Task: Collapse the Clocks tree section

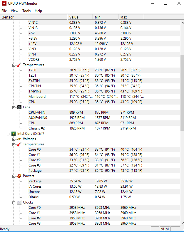Action: (14, 202)
